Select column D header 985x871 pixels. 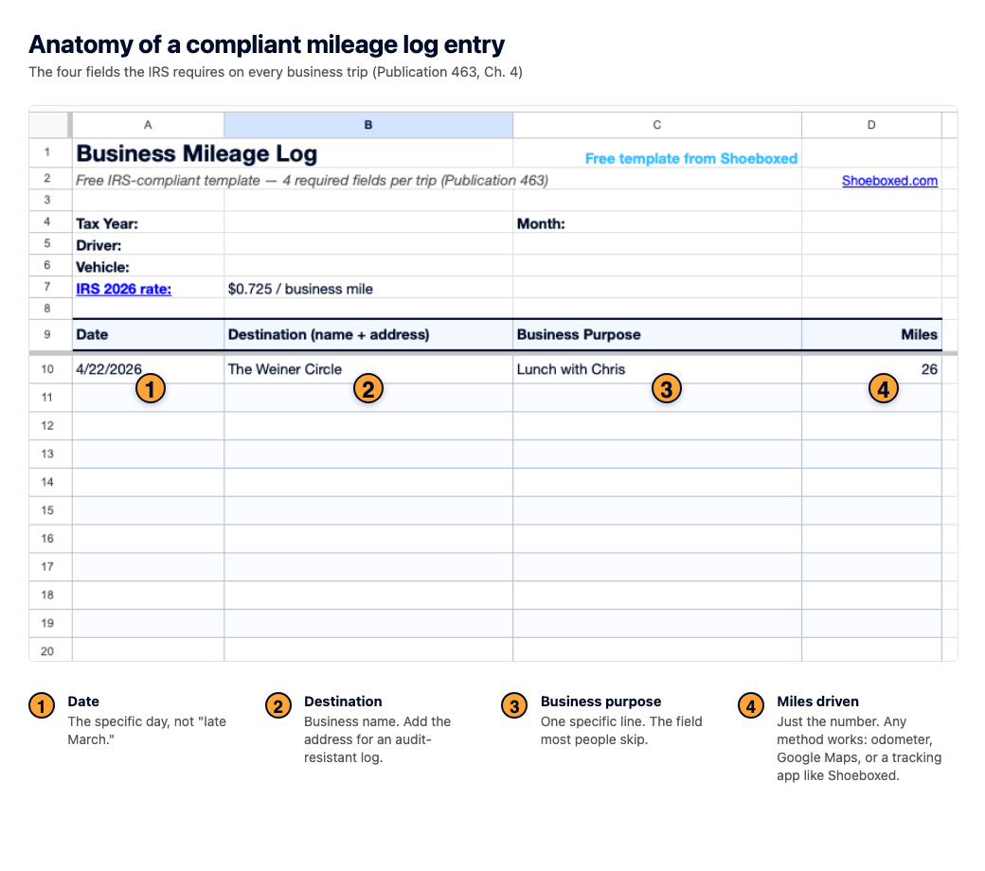click(x=871, y=125)
